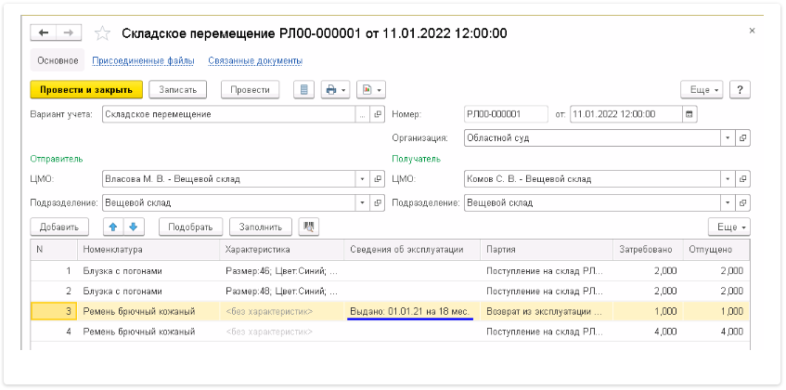Move row down with the down arrow
This screenshot has width=786, height=390.
(133, 227)
